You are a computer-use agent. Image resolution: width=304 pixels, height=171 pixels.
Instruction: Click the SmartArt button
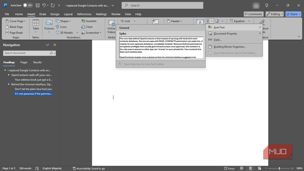(x=89, y=21)
